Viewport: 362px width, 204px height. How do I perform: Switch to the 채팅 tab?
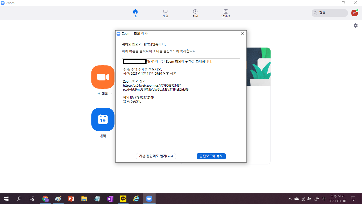pos(165,13)
